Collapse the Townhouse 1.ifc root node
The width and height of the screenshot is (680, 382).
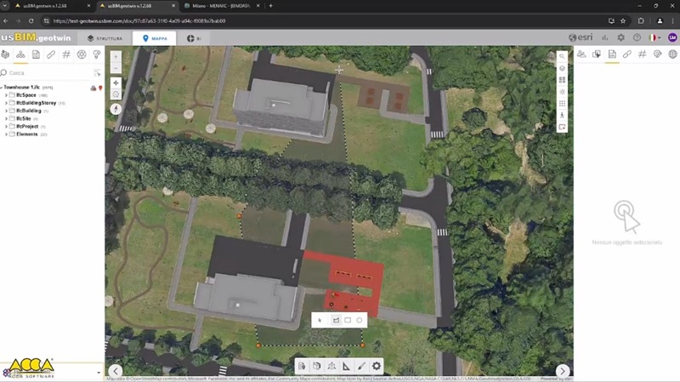[2, 88]
